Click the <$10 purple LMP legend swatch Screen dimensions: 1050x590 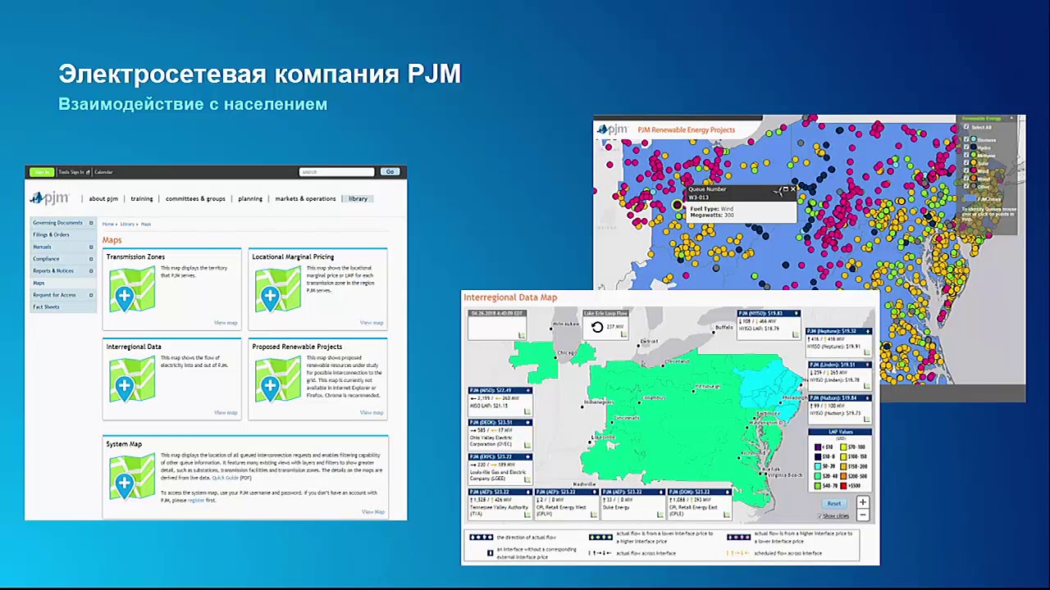click(x=818, y=447)
